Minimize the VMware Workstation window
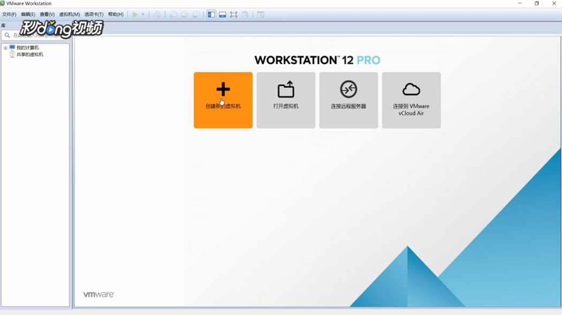 click(520, 3)
